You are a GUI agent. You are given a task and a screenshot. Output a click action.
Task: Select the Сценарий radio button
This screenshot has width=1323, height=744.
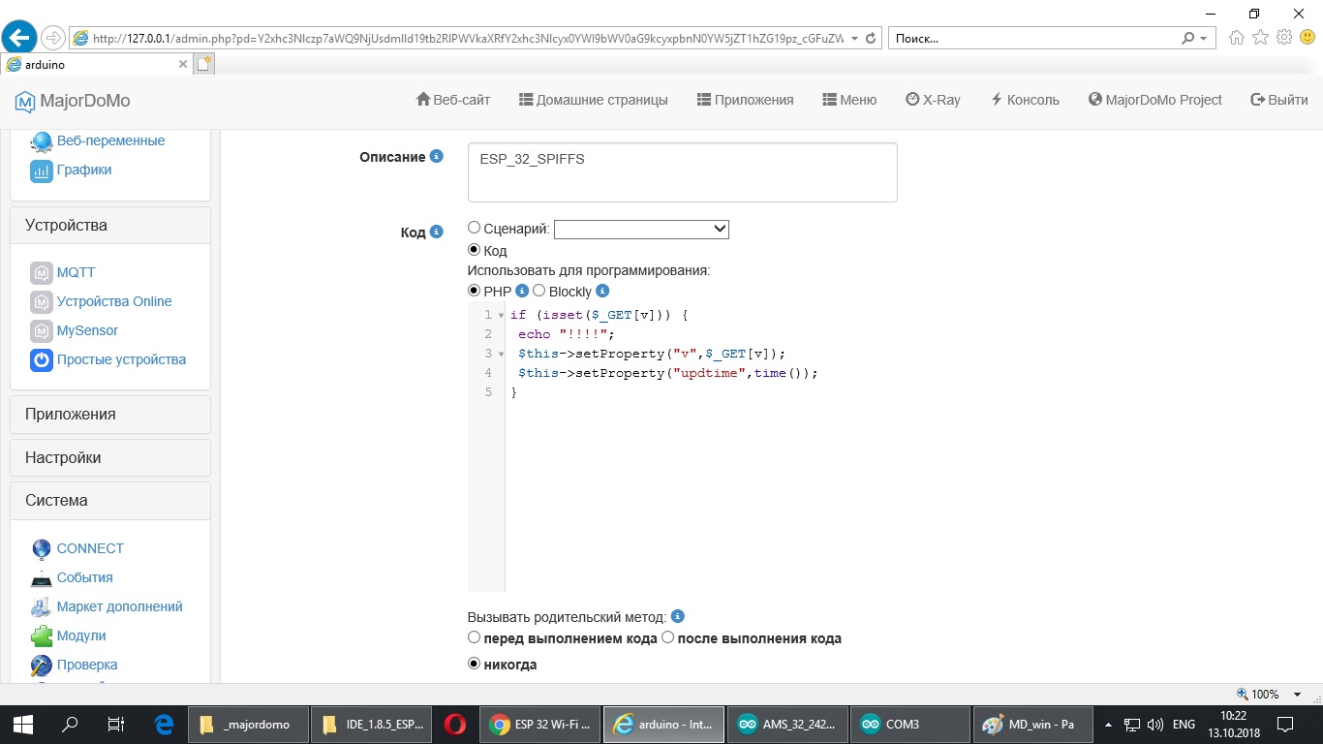474,228
